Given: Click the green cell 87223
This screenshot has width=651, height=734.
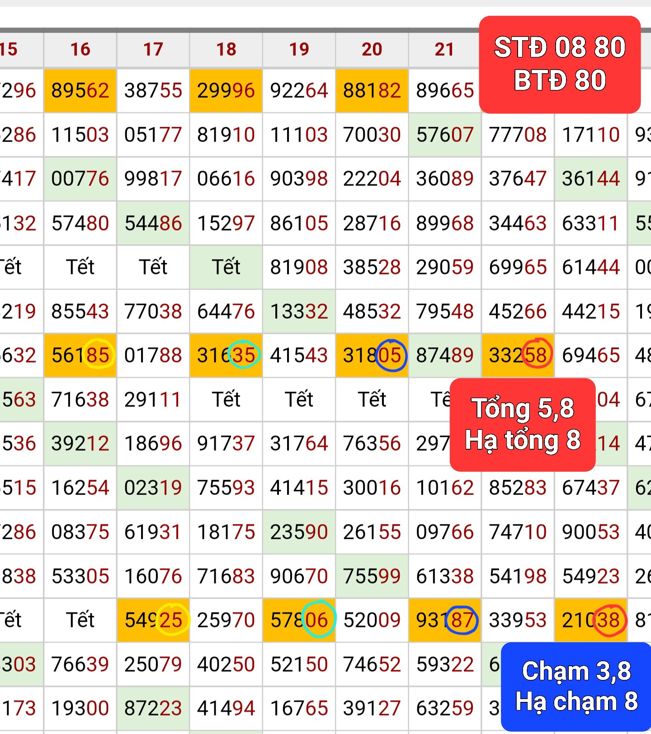Looking at the screenshot, I should pyautogui.click(x=153, y=708).
